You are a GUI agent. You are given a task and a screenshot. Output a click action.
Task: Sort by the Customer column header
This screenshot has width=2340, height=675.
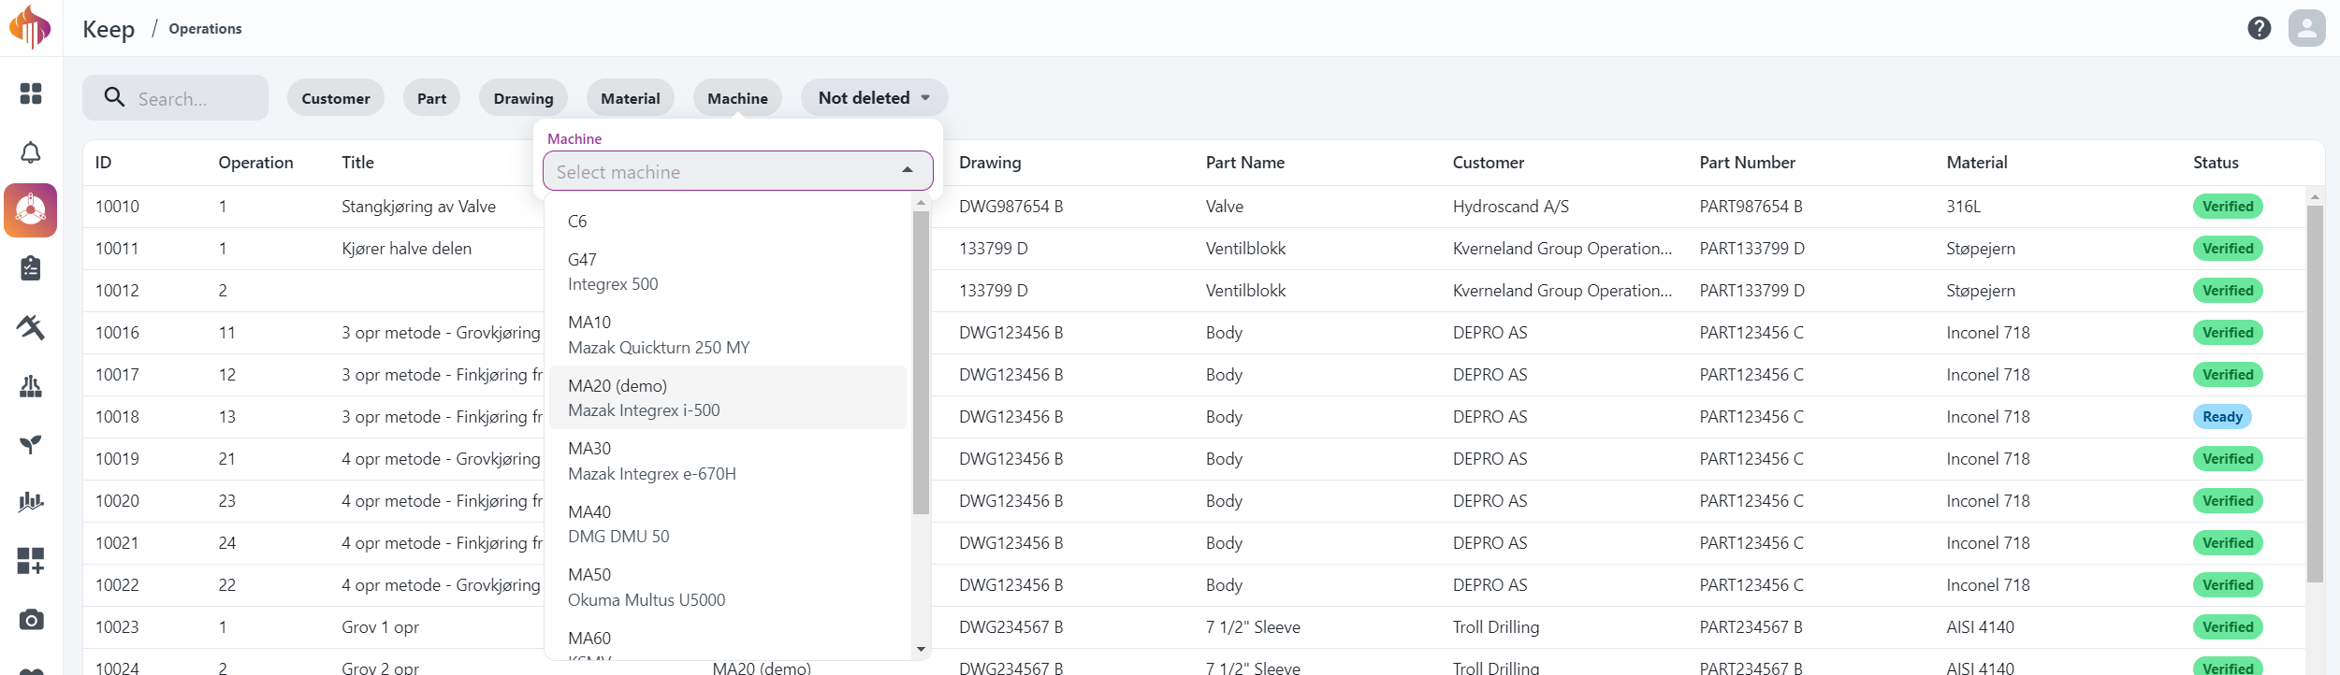click(1488, 163)
